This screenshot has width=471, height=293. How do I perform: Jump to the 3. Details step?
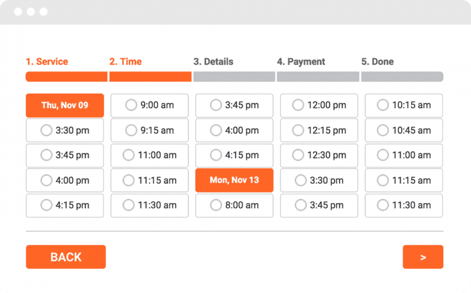coord(213,62)
